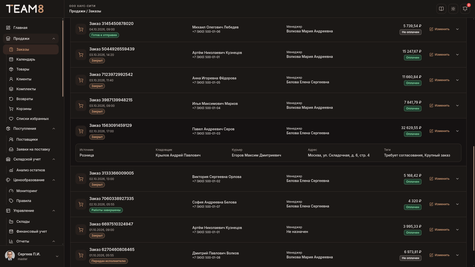Image resolution: width=475 pixels, height=267 pixels.
Task: Click cart icon of order 1563091459129
Action: pyautogui.click(x=81, y=131)
